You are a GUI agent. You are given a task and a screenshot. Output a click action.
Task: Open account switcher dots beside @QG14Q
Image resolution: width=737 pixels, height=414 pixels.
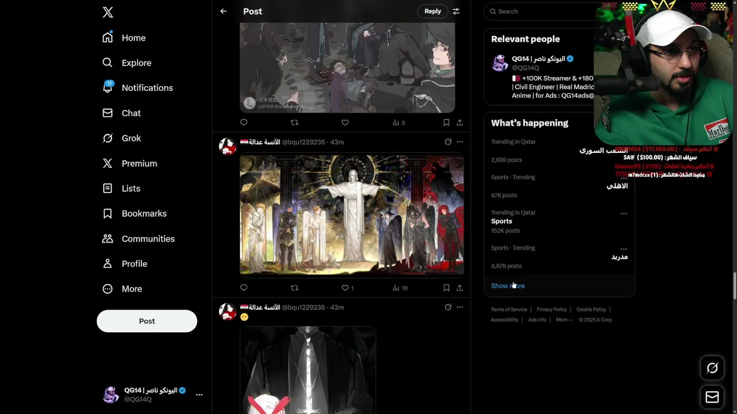click(199, 394)
